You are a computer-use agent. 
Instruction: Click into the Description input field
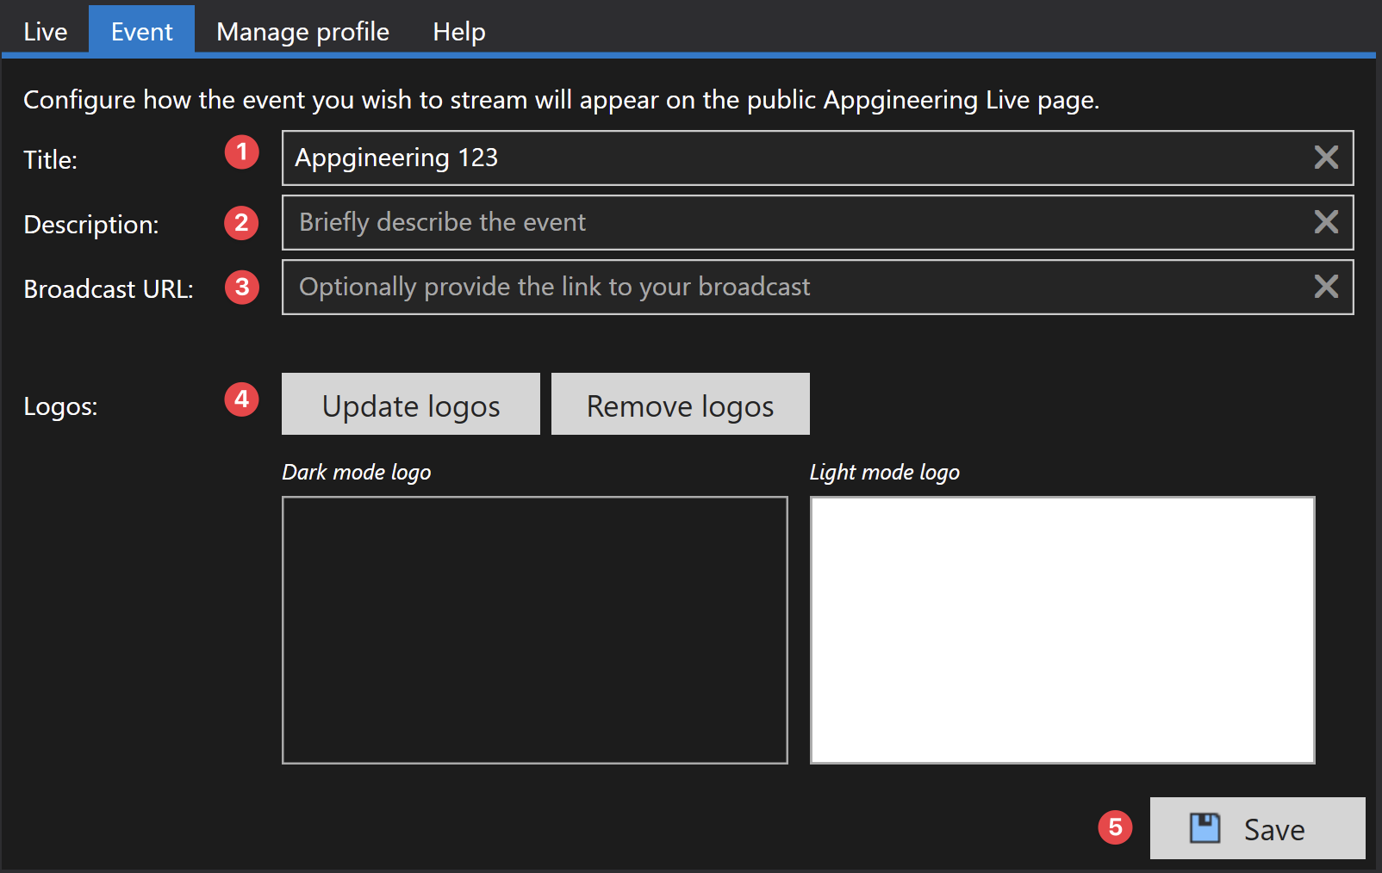point(818,222)
